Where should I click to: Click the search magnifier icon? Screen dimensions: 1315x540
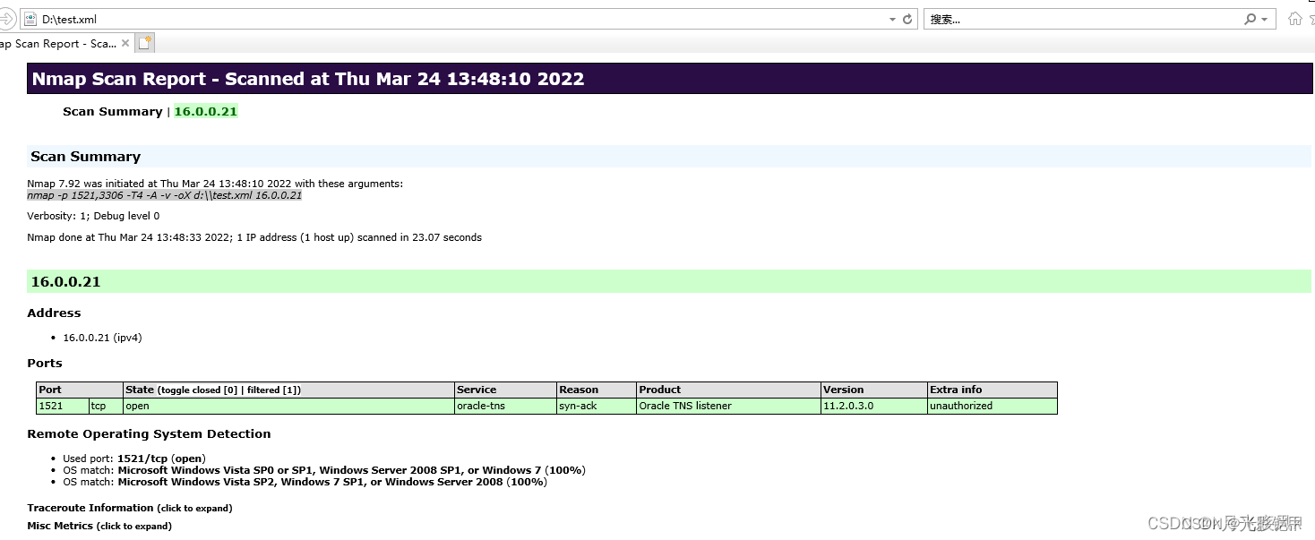(x=1251, y=19)
